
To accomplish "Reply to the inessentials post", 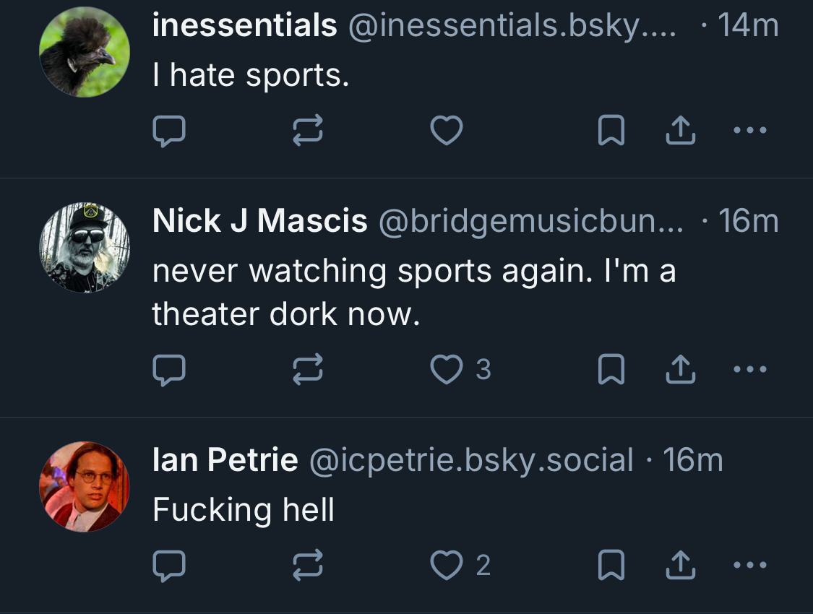I will pyautogui.click(x=170, y=131).
